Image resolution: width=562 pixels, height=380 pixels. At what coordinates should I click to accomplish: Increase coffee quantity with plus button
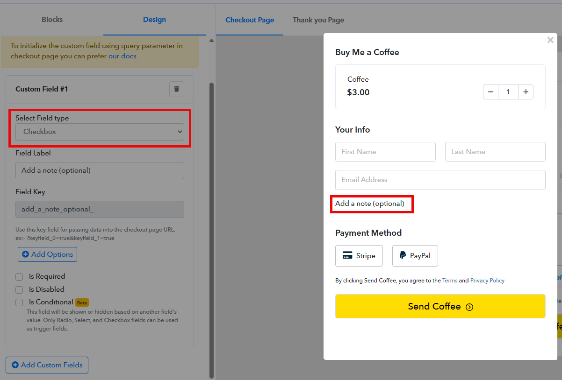pos(526,92)
